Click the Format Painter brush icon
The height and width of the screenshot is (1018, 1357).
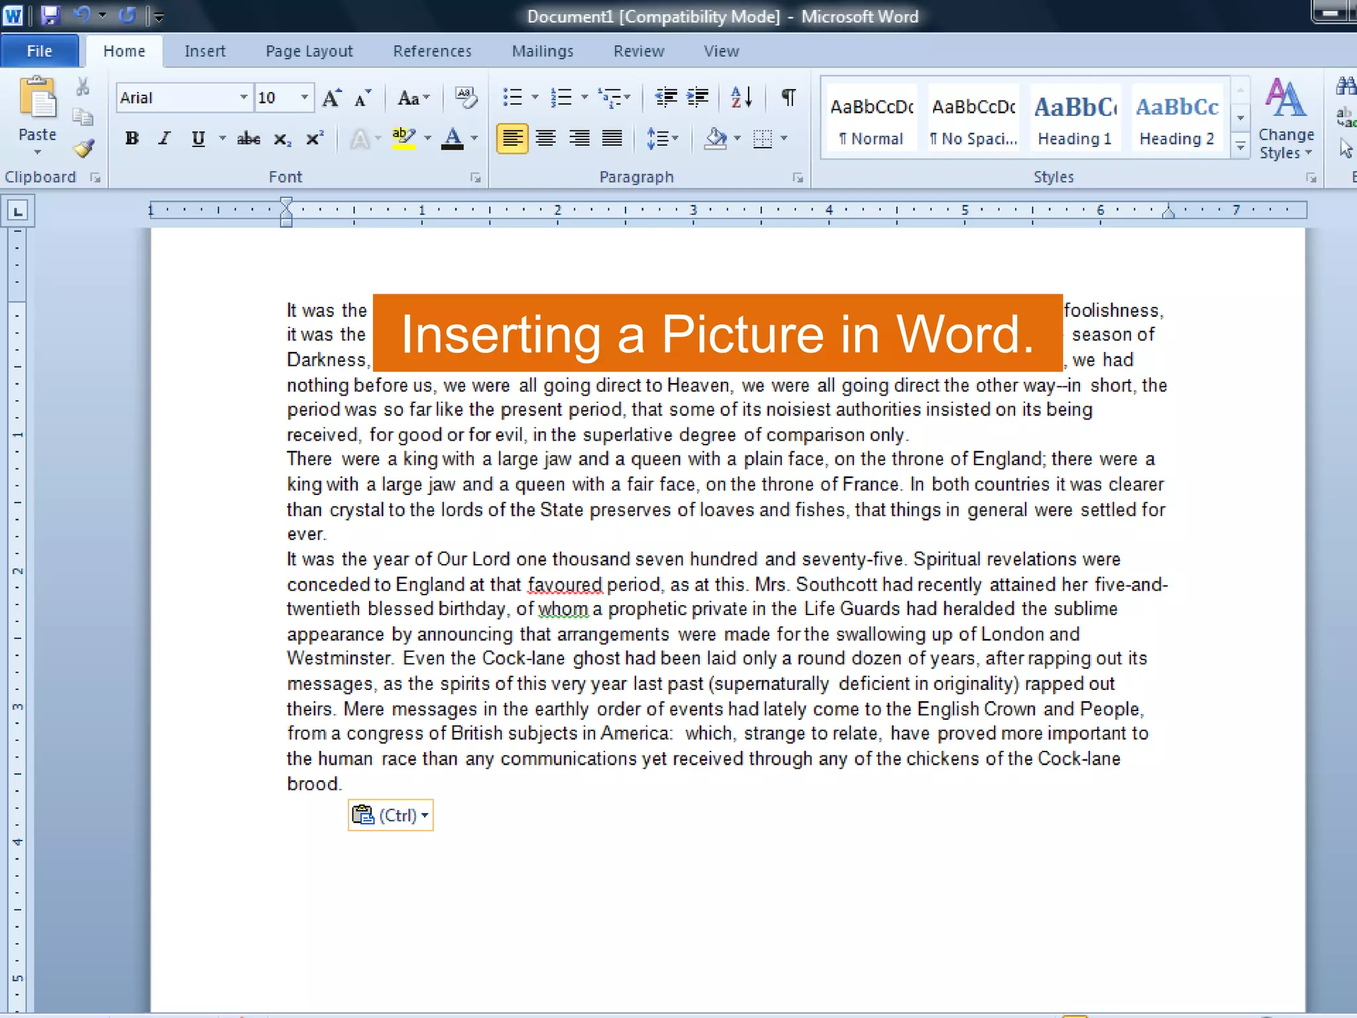84,148
